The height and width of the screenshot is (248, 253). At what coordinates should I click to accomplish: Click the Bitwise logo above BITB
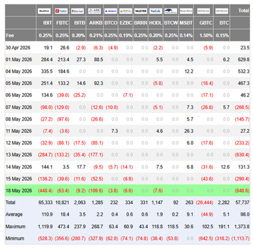(x=77, y=11)
